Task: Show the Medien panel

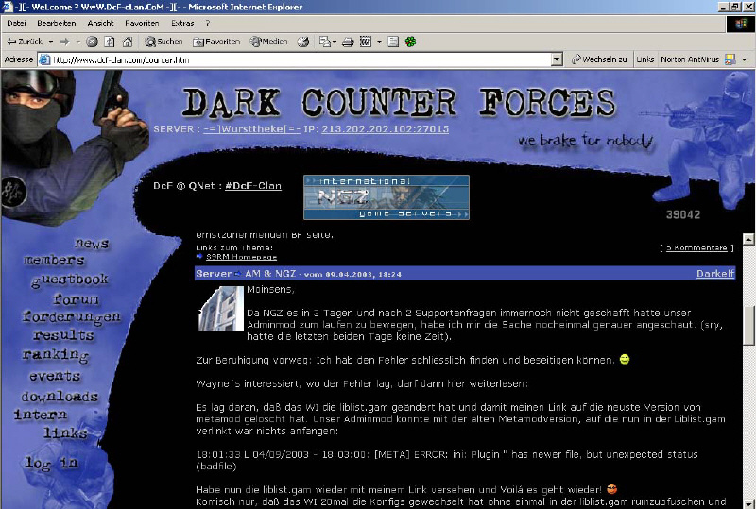Action: [x=269, y=42]
